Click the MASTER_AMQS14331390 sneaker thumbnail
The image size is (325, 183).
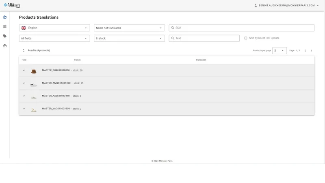click(x=34, y=85)
